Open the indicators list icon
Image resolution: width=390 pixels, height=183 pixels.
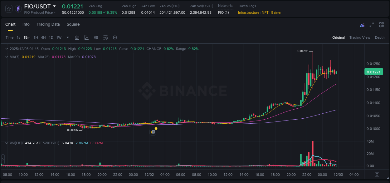105,37
